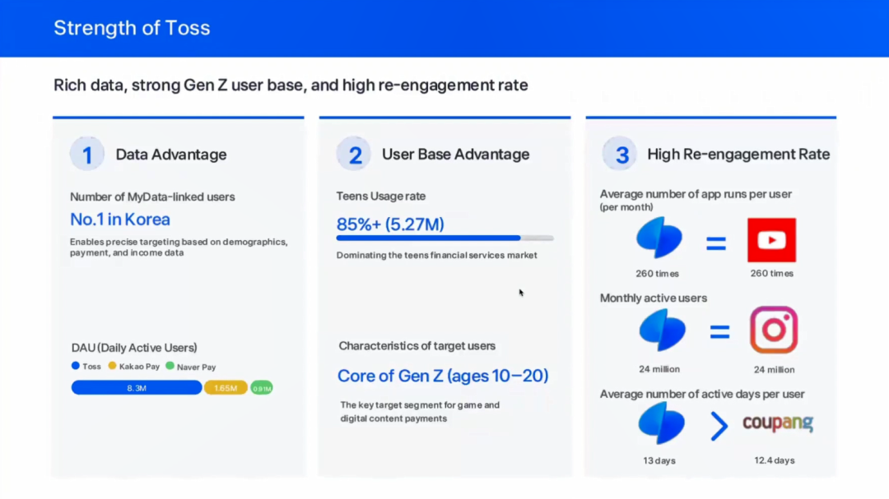Click the equals sign beside Instagram

click(719, 332)
